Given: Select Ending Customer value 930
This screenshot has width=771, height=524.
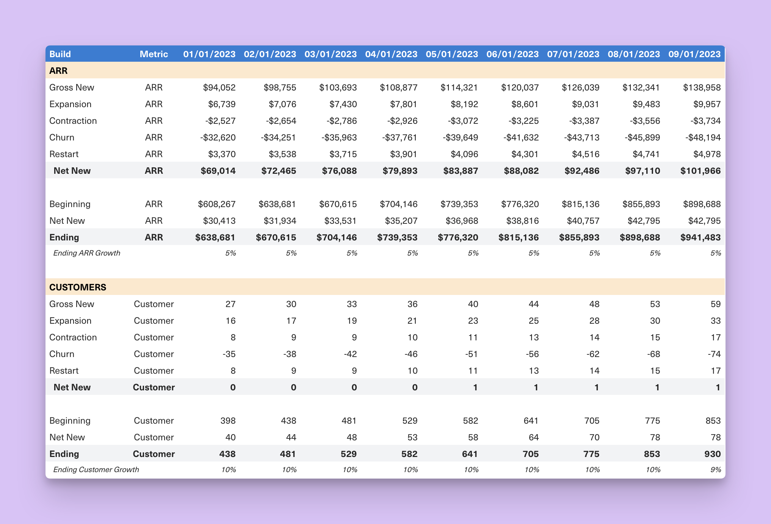Looking at the screenshot, I should click(x=712, y=454).
